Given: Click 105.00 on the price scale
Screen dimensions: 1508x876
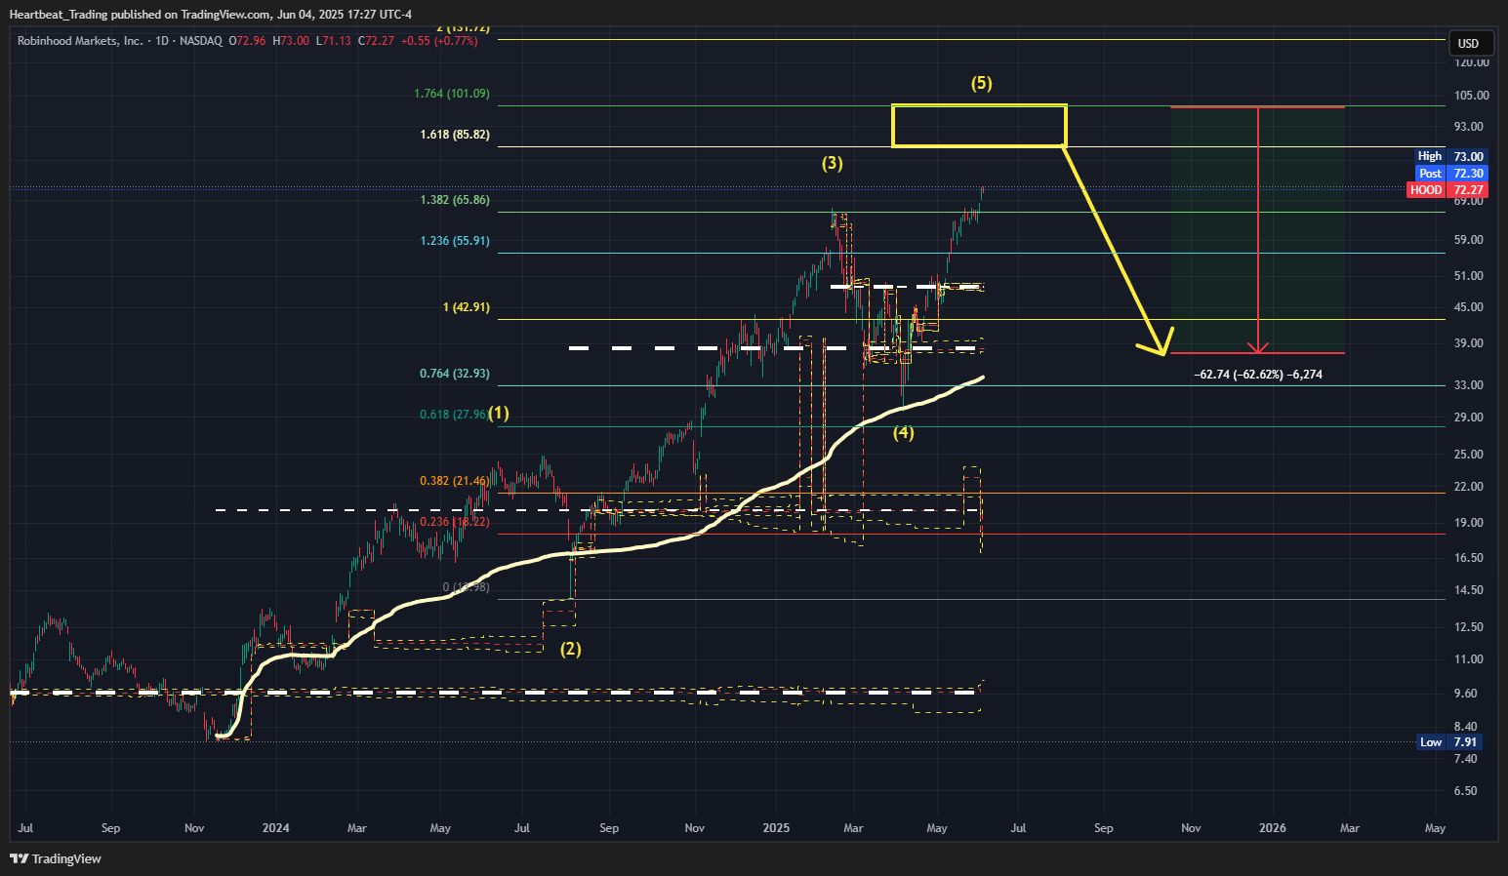Looking at the screenshot, I should 1472,96.
